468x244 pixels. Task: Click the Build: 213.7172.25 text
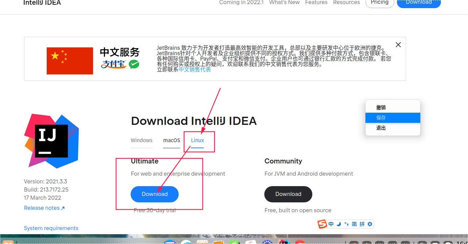click(46, 190)
